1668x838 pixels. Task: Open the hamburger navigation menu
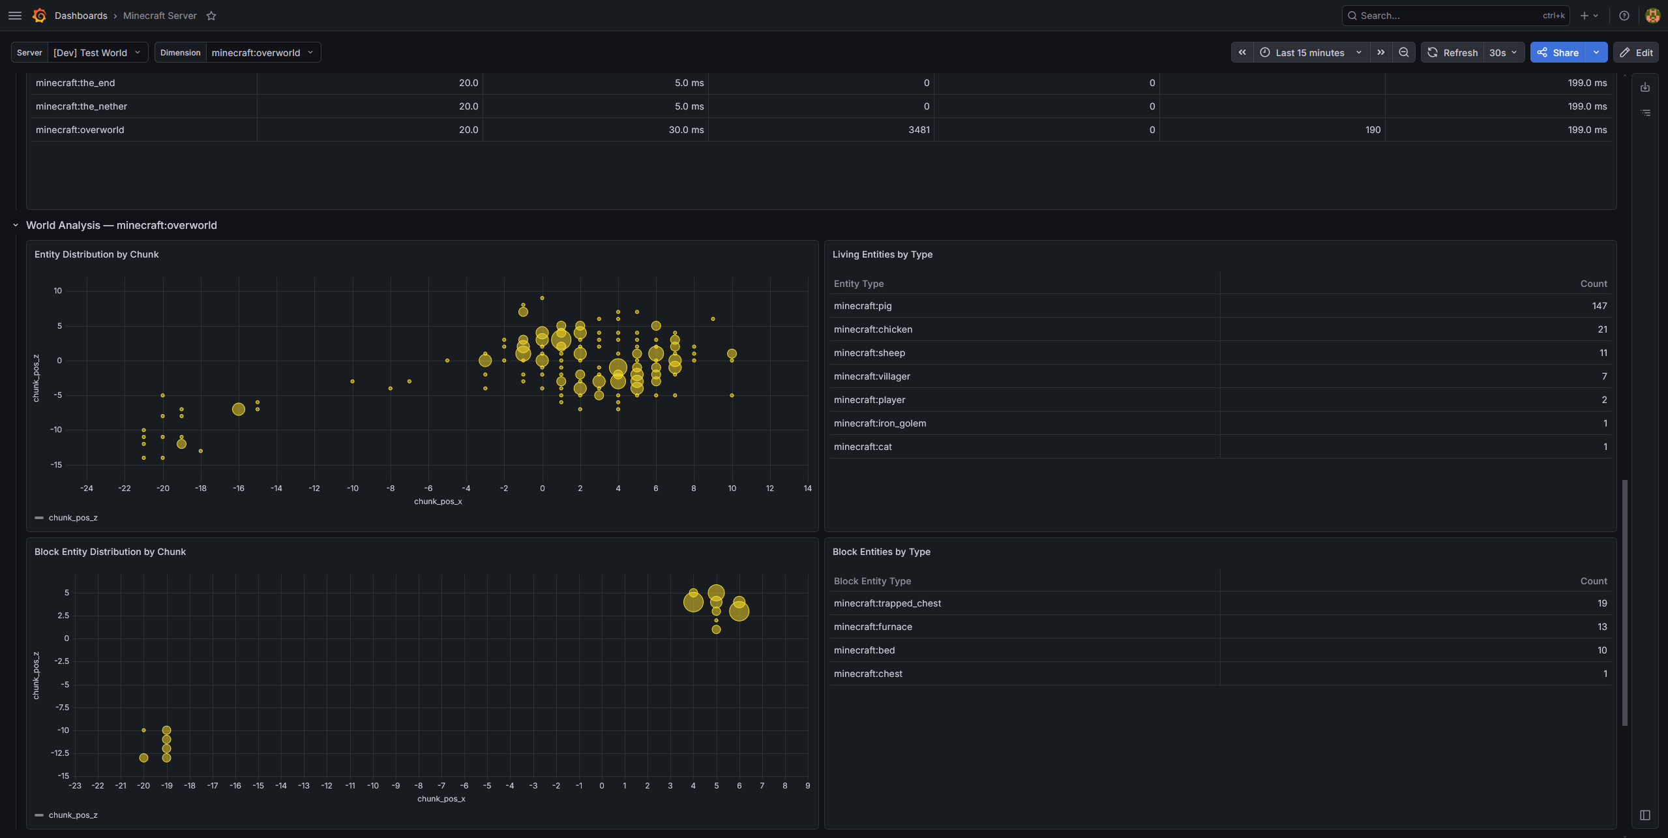15,16
